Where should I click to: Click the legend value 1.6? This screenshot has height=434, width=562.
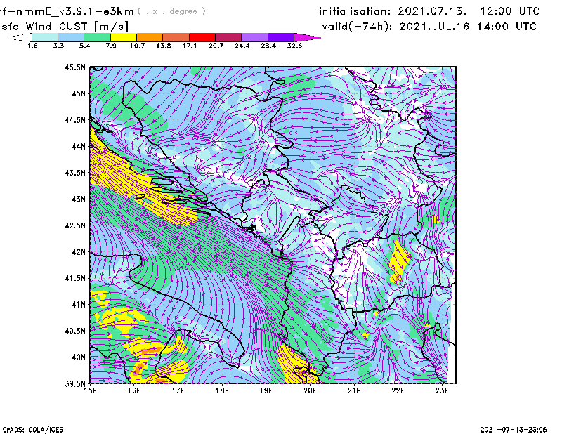pyautogui.click(x=32, y=46)
